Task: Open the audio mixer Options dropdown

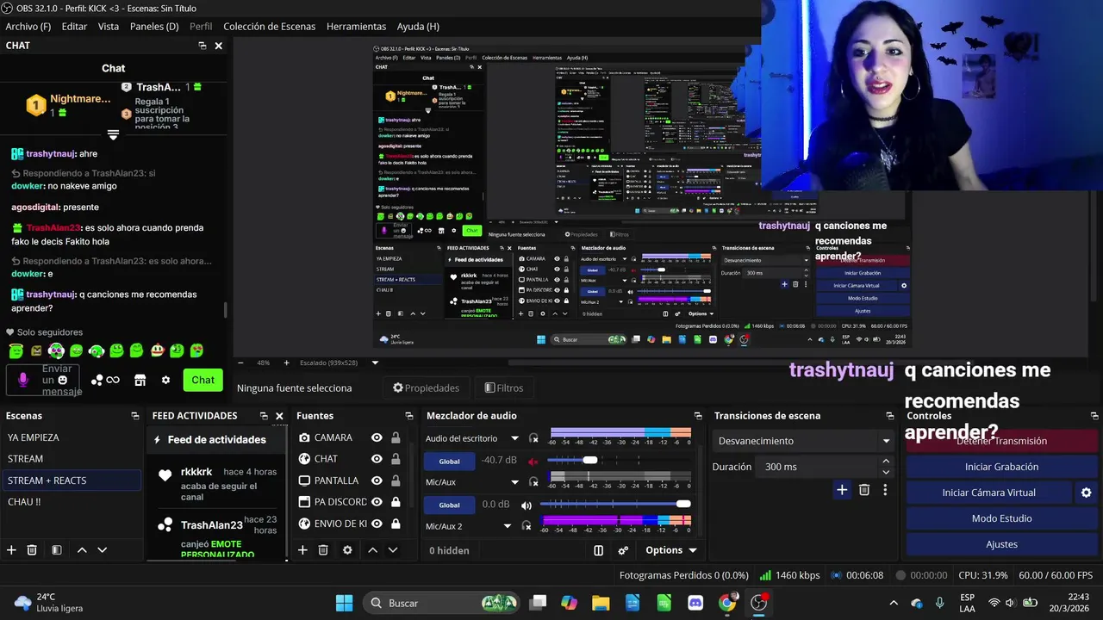Action: (670, 550)
